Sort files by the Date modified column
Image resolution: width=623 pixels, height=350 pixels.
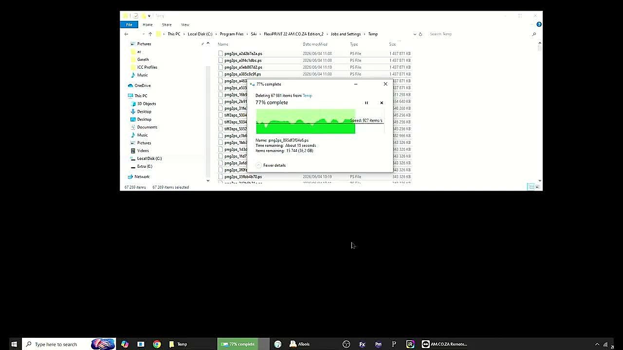(x=315, y=44)
